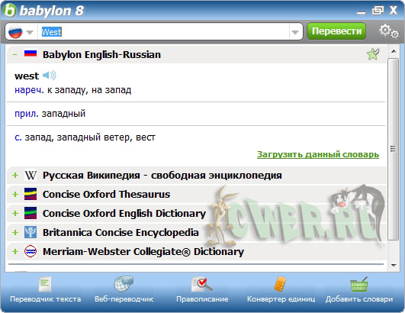This screenshot has width=405, height=313.
Task: Click the Britannica Concise Encyclopedia icon
Action: (x=31, y=232)
